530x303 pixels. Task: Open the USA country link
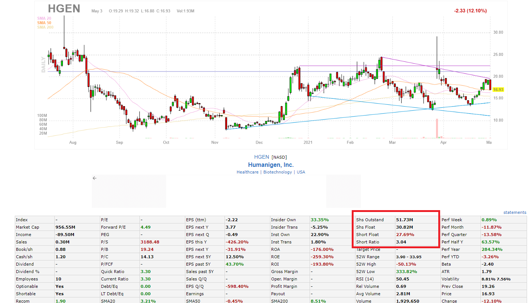click(x=301, y=172)
